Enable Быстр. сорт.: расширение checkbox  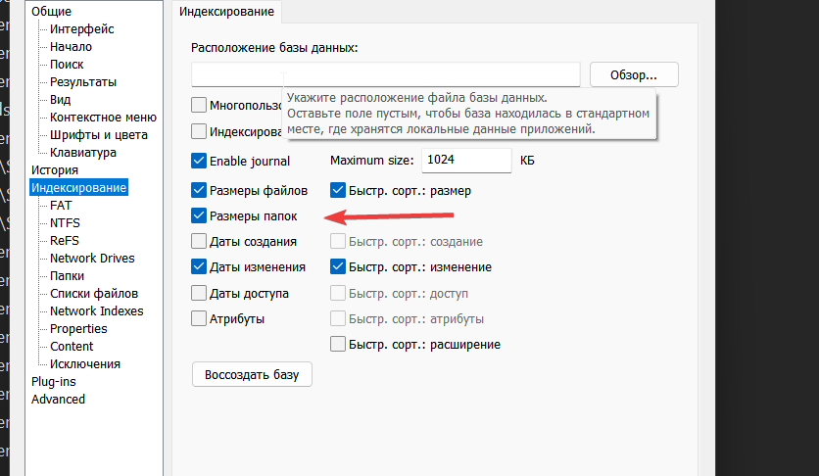click(338, 344)
